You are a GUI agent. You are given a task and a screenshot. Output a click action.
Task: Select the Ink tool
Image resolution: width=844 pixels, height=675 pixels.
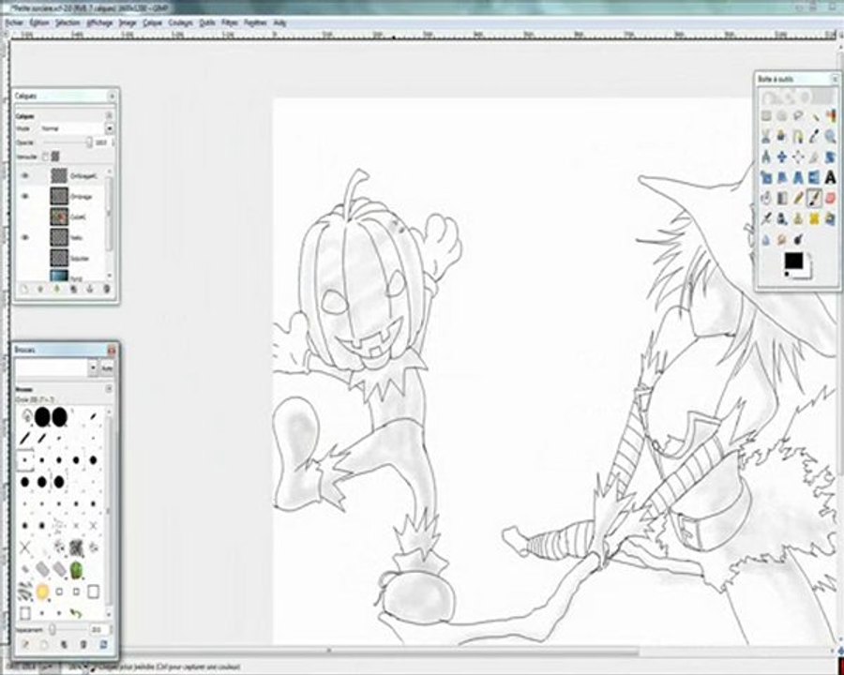click(782, 218)
